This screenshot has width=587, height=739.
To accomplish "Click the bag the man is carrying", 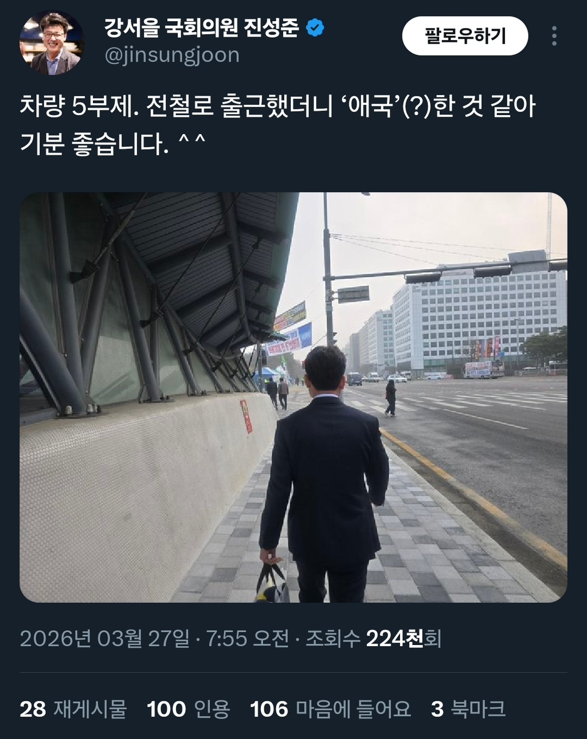I will pyautogui.click(x=272, y=583).
